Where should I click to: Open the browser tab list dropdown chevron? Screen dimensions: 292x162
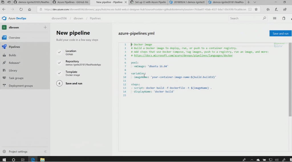point(255,2)
